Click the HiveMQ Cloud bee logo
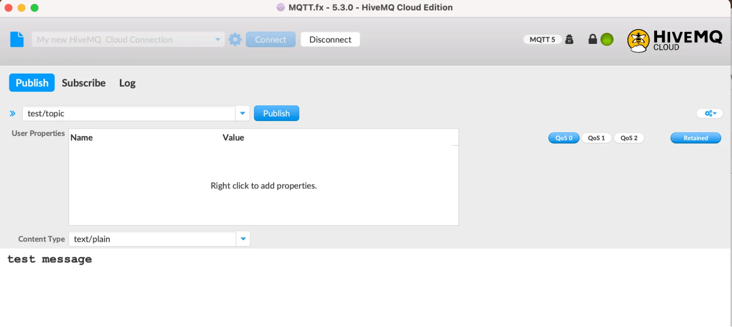 click(x=638, y=41)
